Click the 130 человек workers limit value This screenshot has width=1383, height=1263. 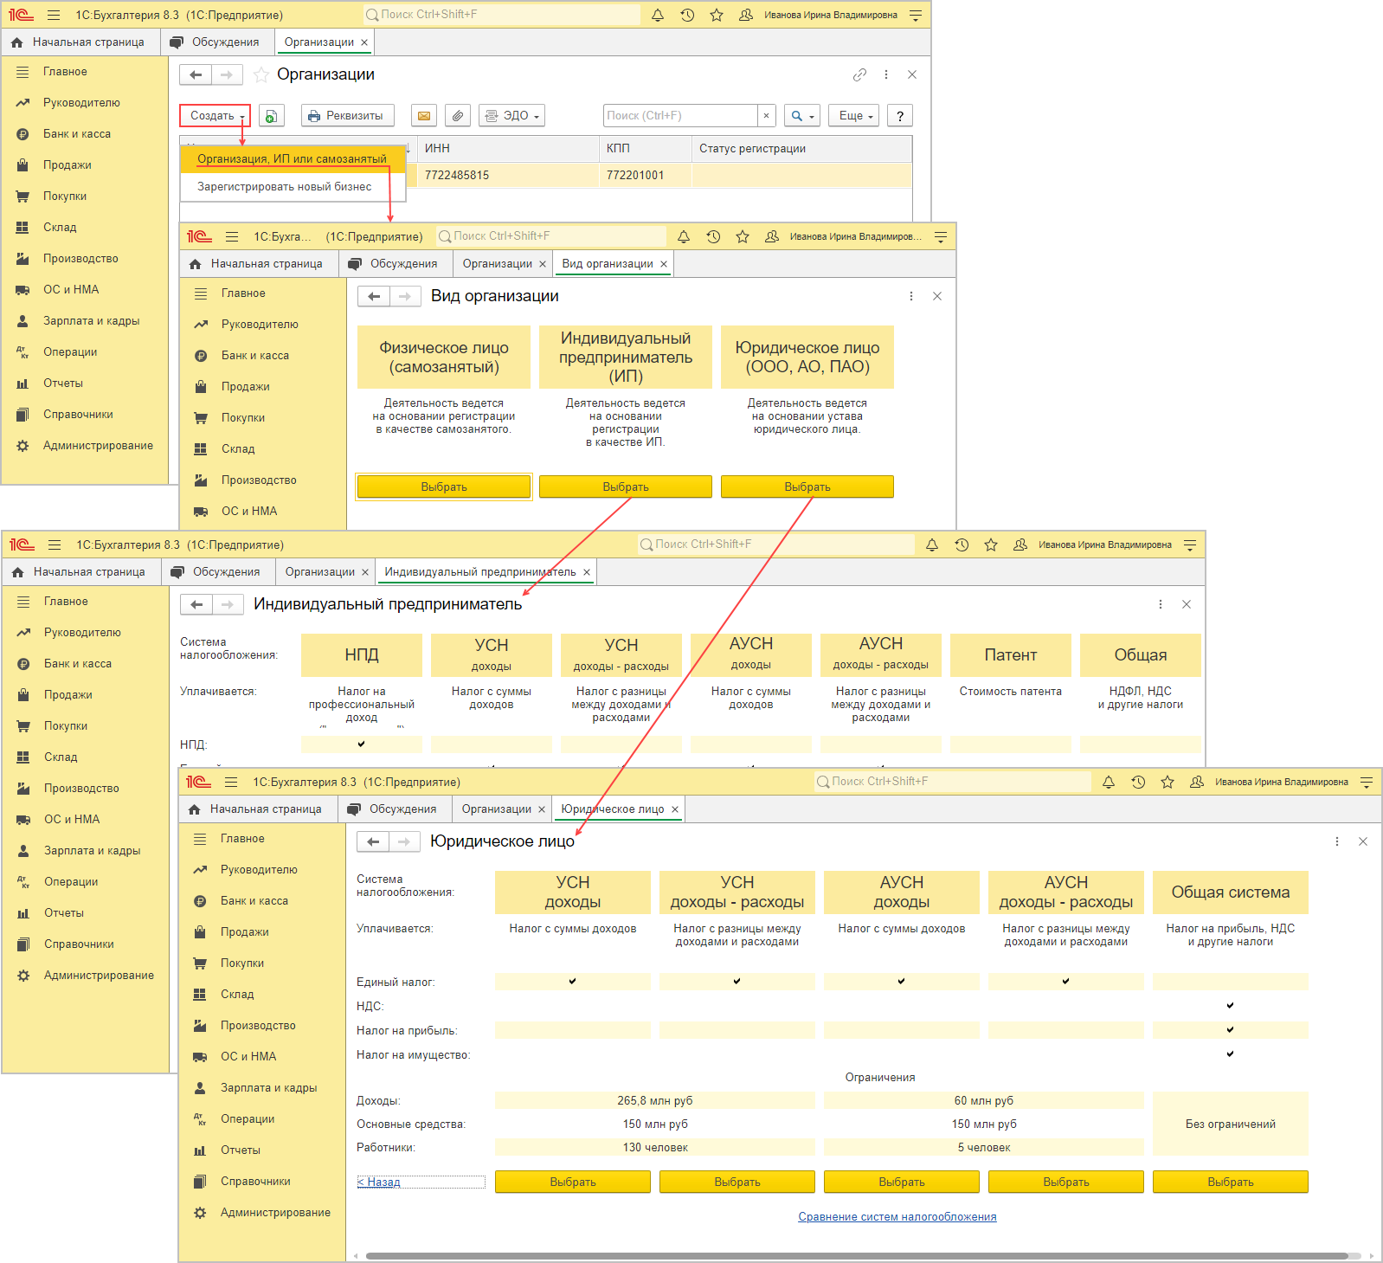(x=655, y=1147)
